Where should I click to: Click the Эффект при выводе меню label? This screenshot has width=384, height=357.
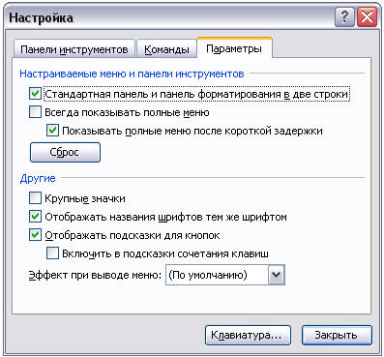click(95, 275)
